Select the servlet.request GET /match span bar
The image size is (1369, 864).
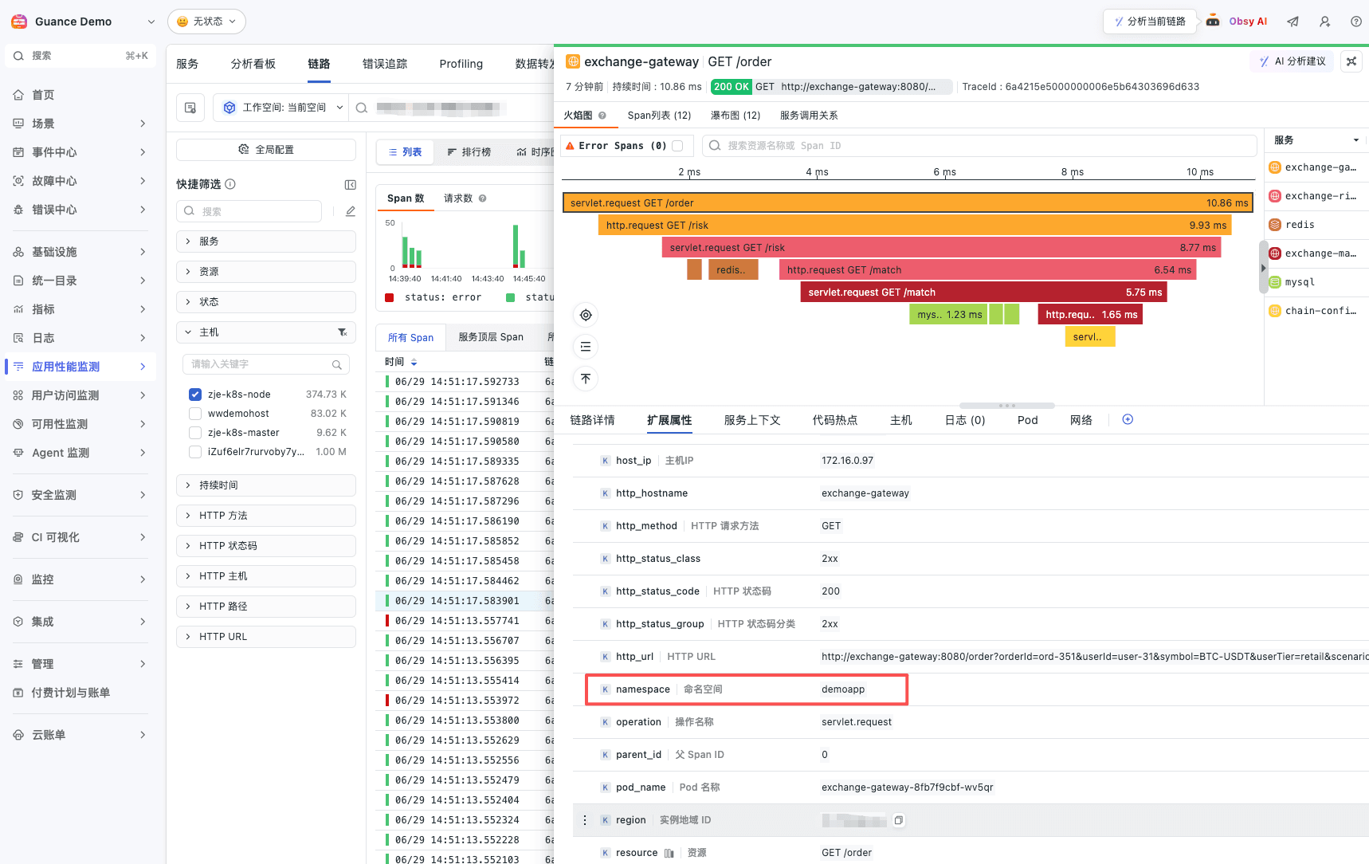[984, 293]
